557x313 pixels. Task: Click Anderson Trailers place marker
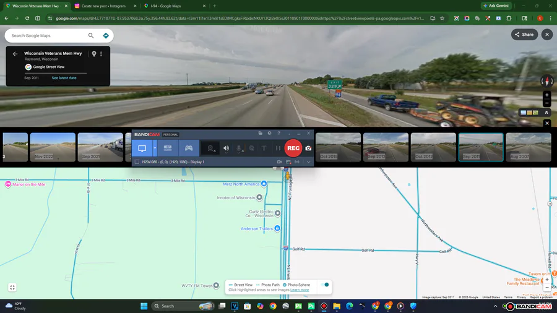pos(277,228)
